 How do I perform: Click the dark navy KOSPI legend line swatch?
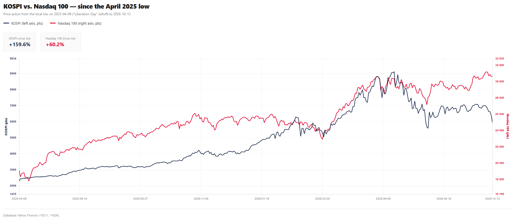(6, 23)
